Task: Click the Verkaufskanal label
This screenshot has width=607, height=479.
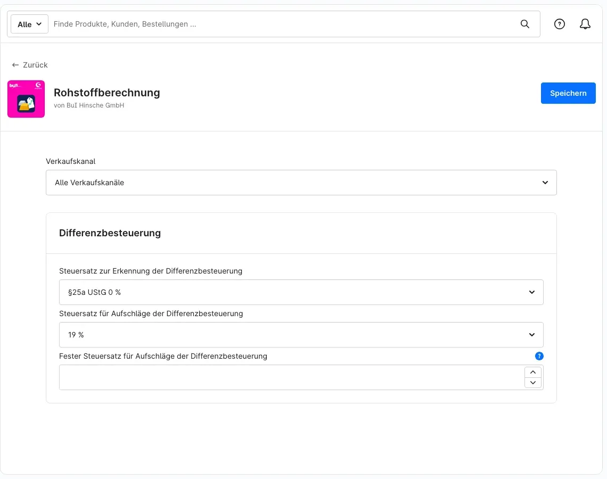Action: [x=70, y=161]
